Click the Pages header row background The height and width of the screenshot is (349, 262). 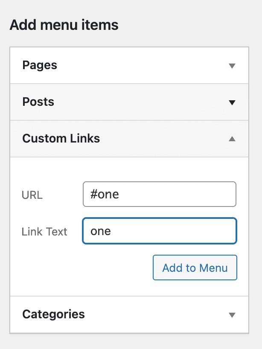141,65
